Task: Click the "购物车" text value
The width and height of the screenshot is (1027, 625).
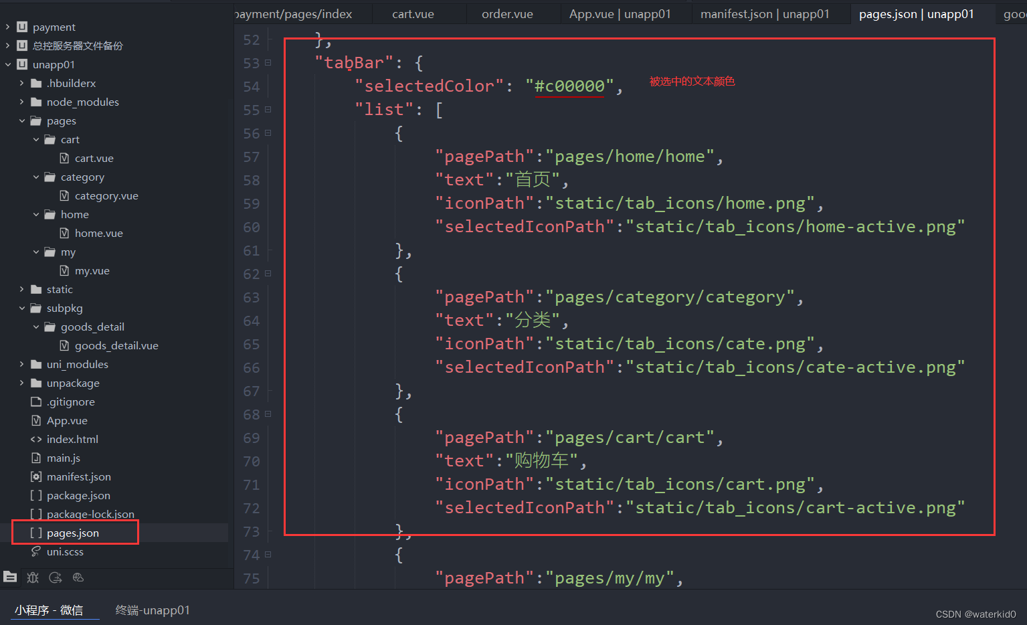Action: [x=541, y=461]
